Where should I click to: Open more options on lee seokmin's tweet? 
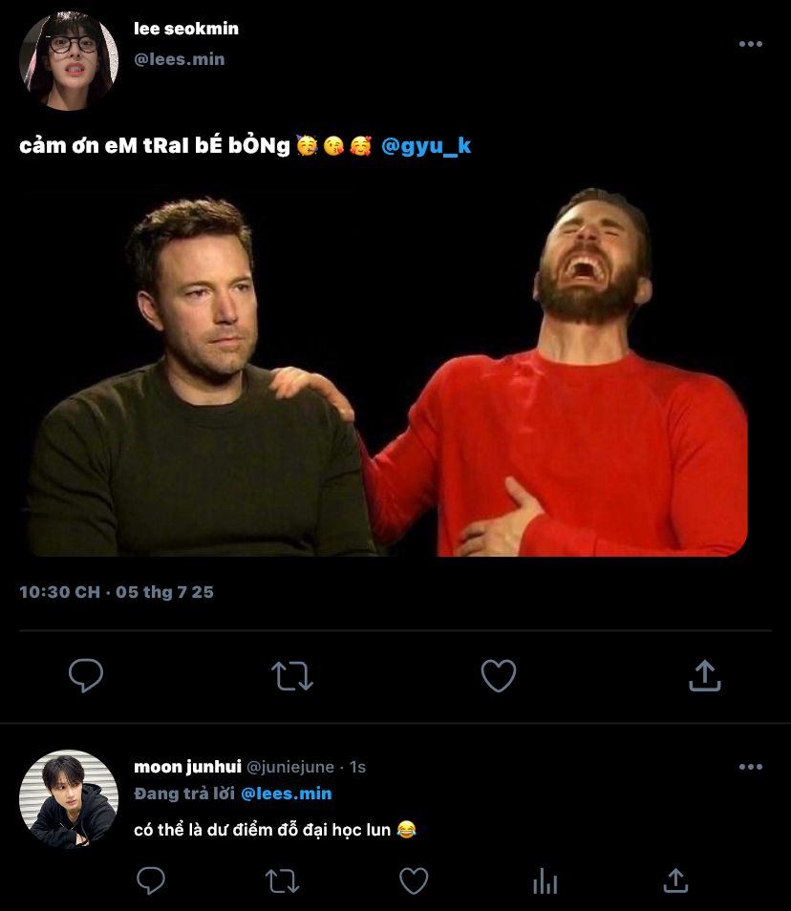point(751,44)
